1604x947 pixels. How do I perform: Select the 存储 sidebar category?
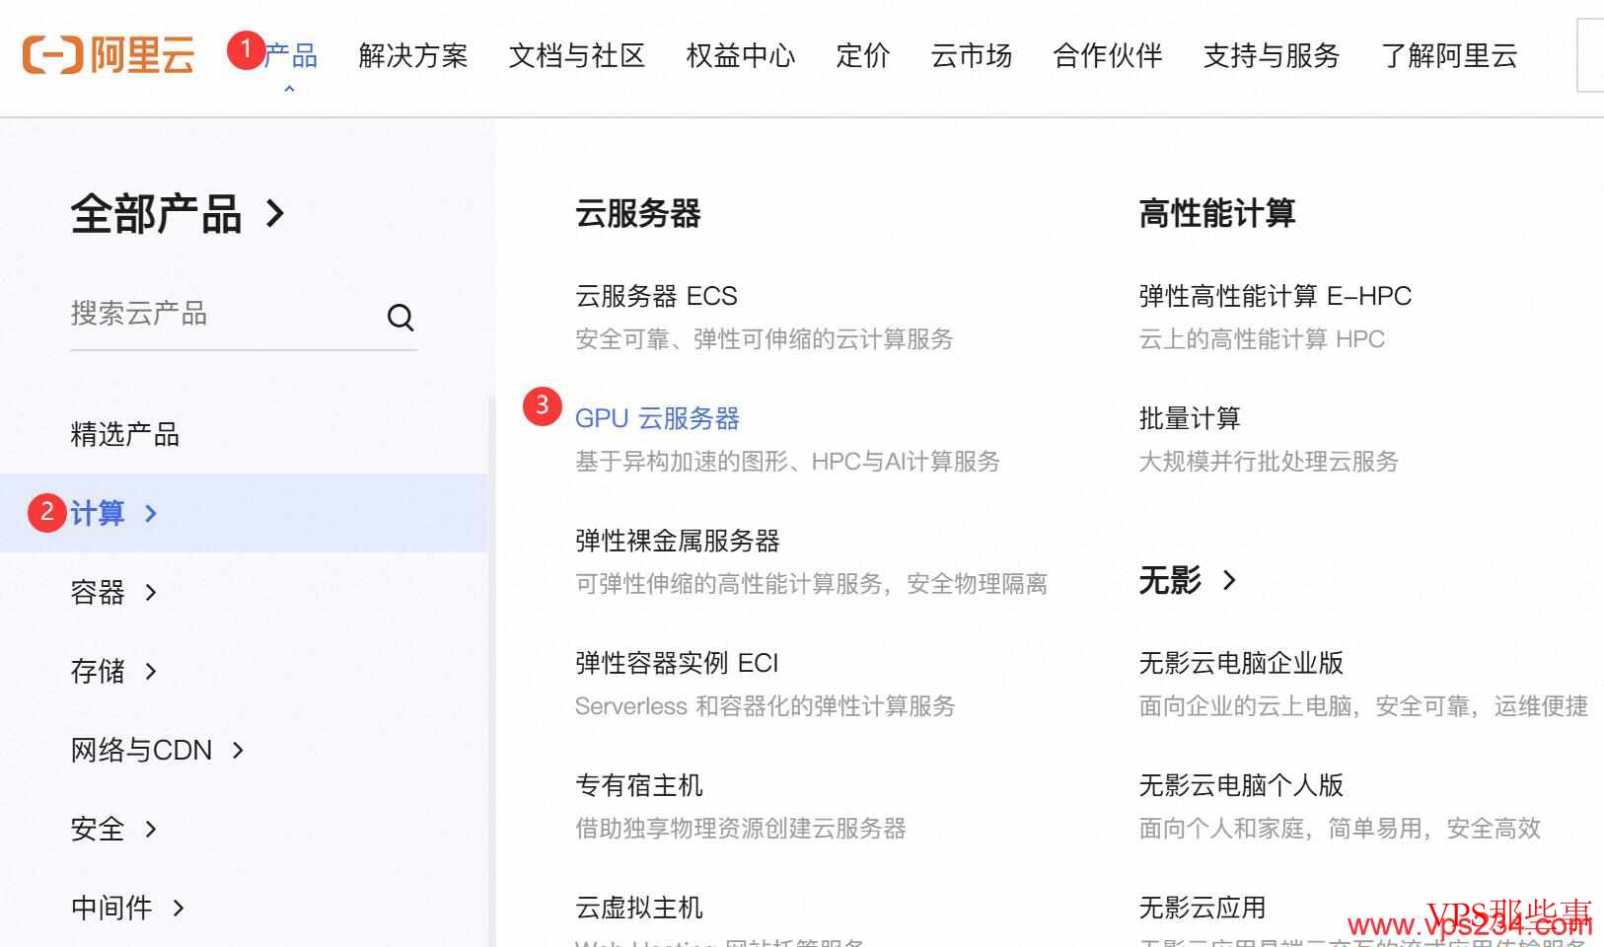98,671
